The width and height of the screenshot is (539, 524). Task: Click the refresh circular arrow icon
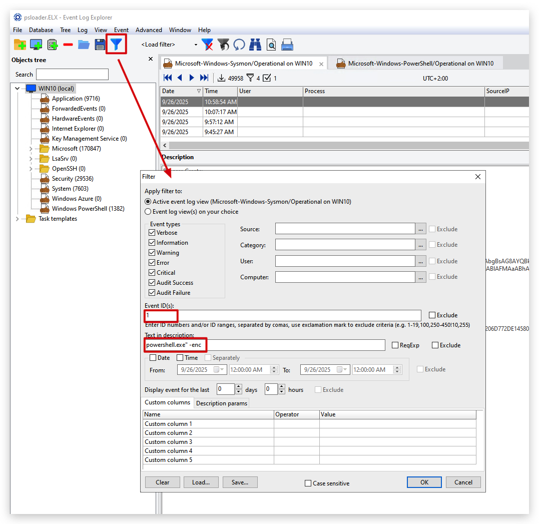click(239, 45)
